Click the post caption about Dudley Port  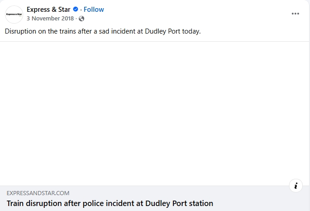(103, 31)
